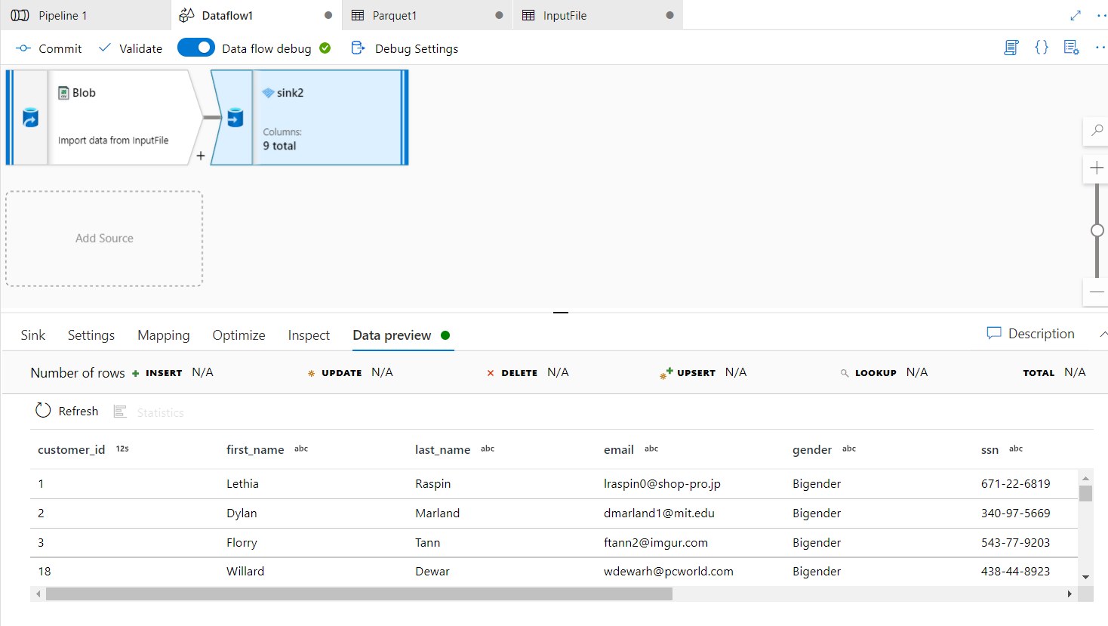Zoom in the canvas with the plus button
The image size is (1108, 626).
click(1097, 168)
